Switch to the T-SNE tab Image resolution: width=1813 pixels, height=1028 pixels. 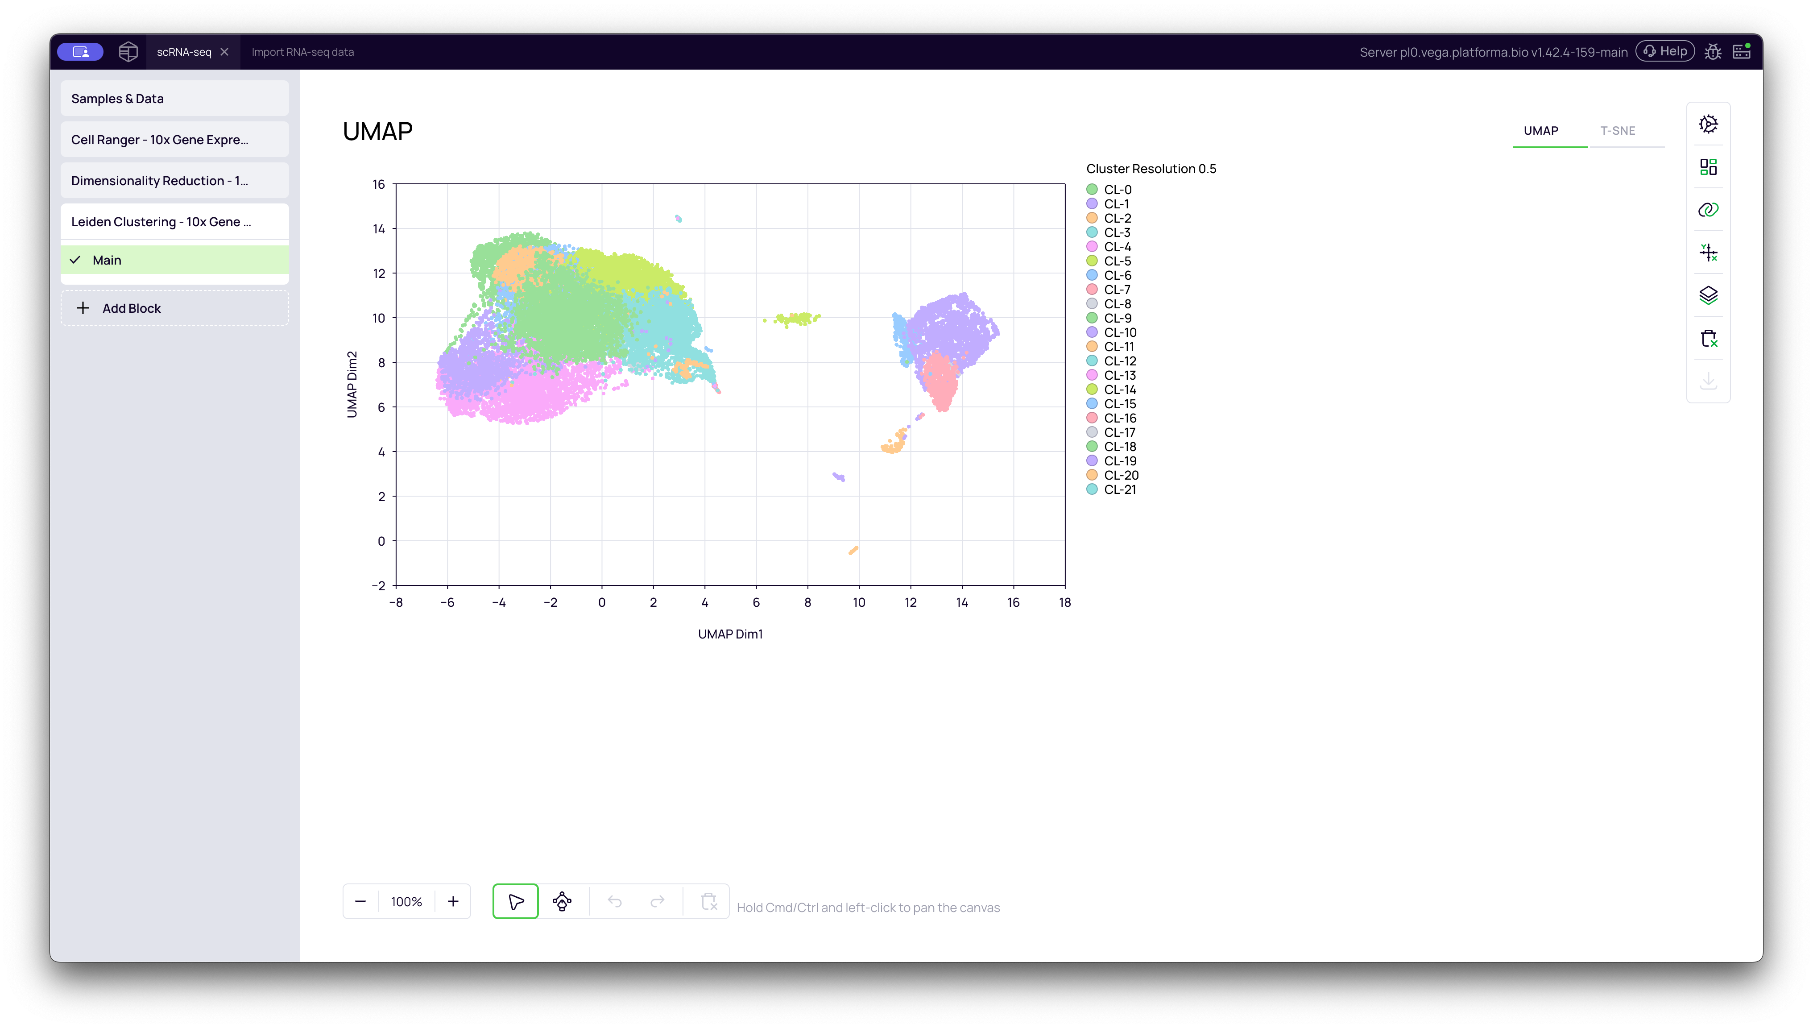[1619, 131]
